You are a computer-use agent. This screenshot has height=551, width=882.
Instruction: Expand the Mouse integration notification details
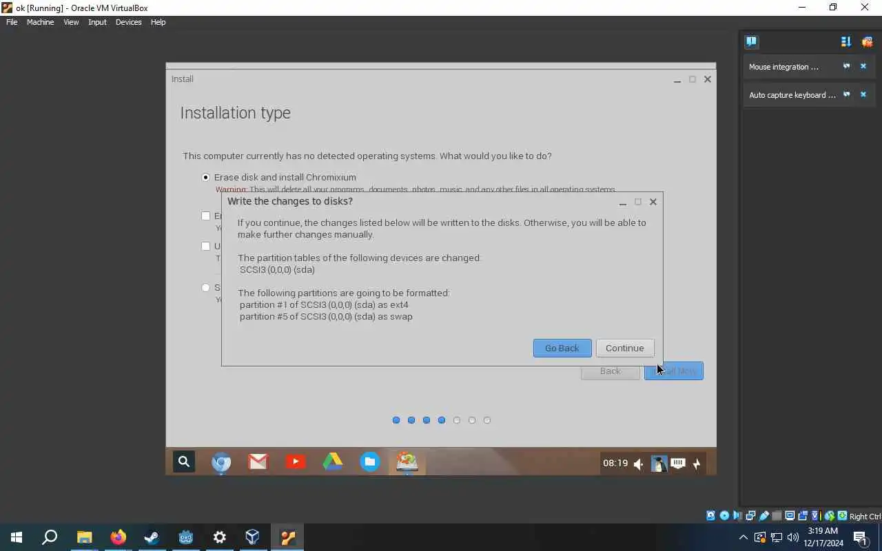846,67
